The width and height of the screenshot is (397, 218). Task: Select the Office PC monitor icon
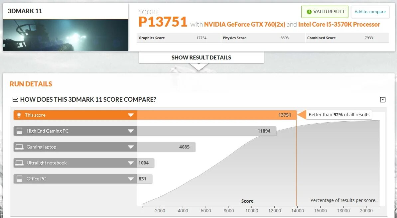click(x=19, y=178)
